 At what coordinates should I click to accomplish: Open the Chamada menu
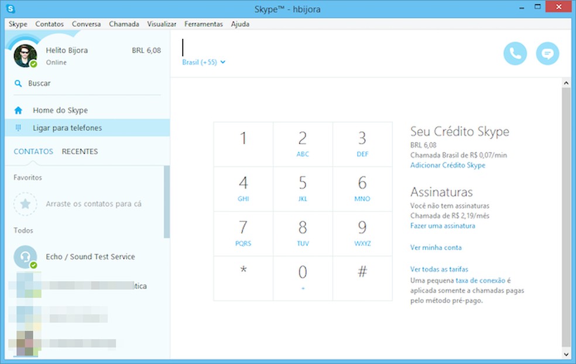pyautogui.click(x=124, y=24)
